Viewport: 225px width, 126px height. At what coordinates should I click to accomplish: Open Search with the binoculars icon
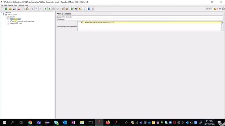click(x=76, y=9)
